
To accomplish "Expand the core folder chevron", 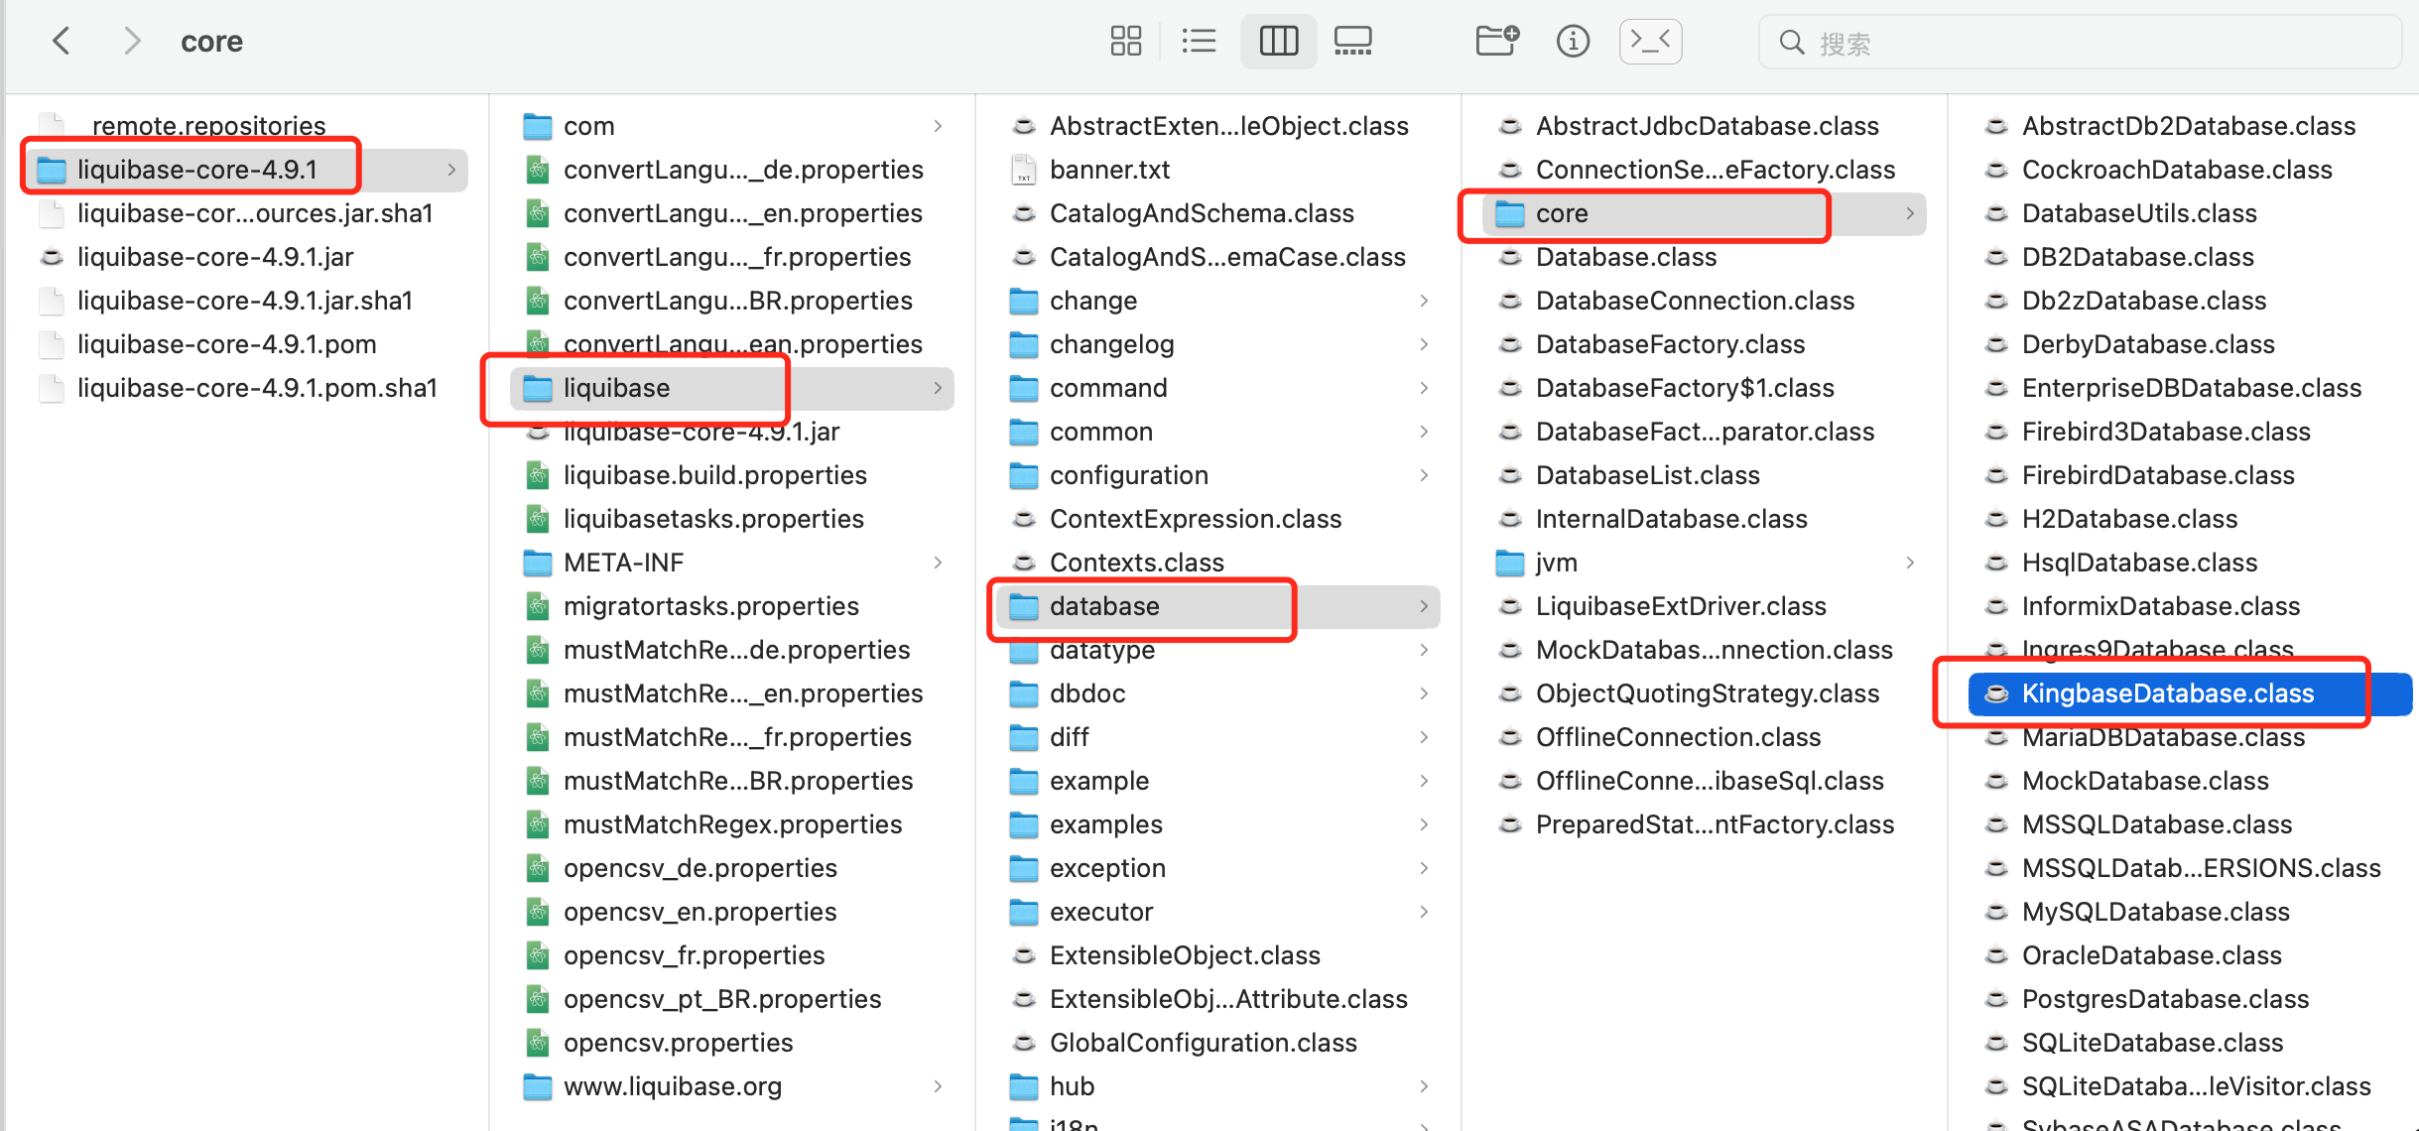I will pos(1908,213).
